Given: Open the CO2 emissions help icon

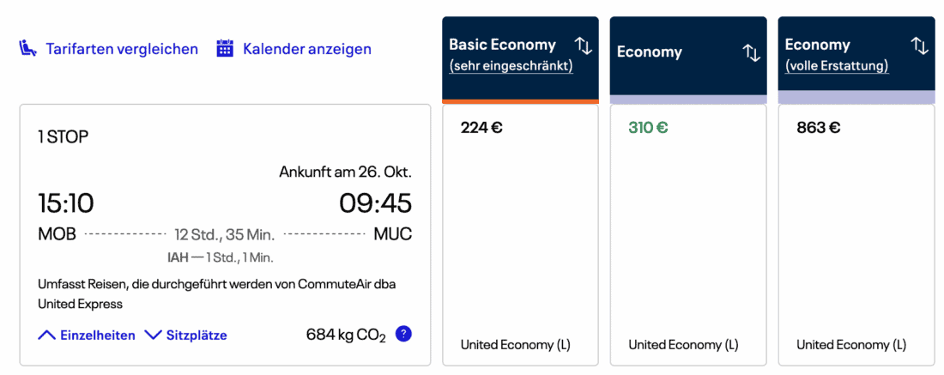Looking at the screenshot, I should (x=403, y=334).
